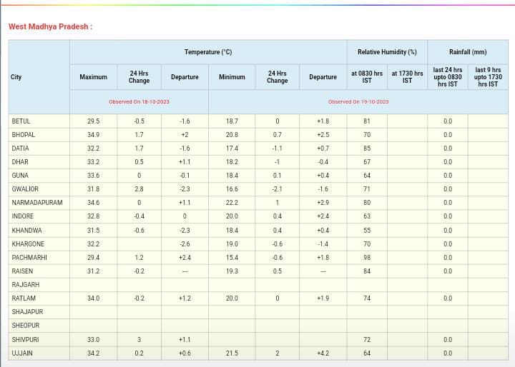The height and width of the screenshot is (367, 515).
Task: Click Pachmarhi's humidity value 98
Action: point(367,258)
